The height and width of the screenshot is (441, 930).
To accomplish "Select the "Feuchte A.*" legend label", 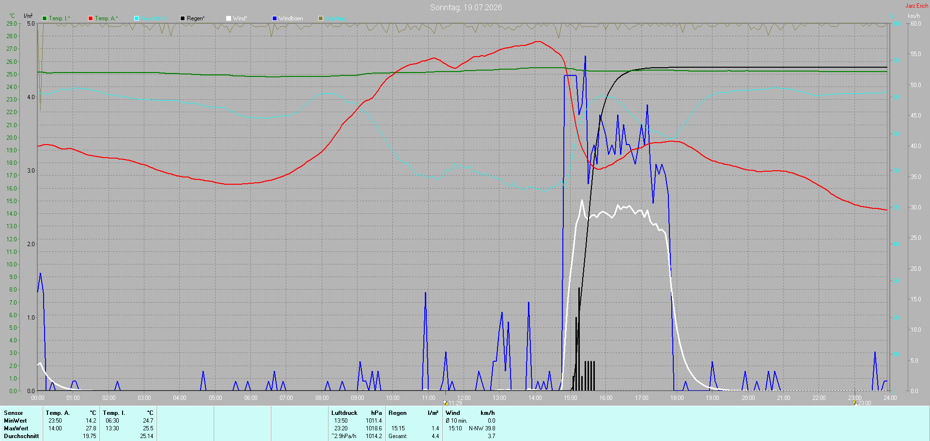I will coord(155,18).
